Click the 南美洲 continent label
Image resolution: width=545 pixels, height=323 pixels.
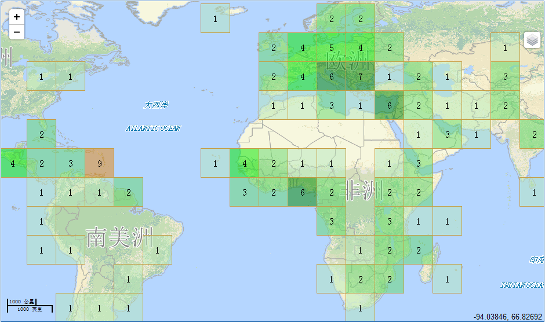pos(119,237)
